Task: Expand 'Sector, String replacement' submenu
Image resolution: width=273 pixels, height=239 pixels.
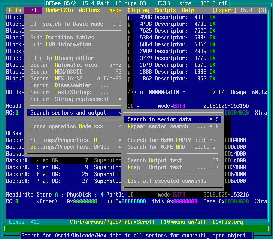Action: point(76,99)
